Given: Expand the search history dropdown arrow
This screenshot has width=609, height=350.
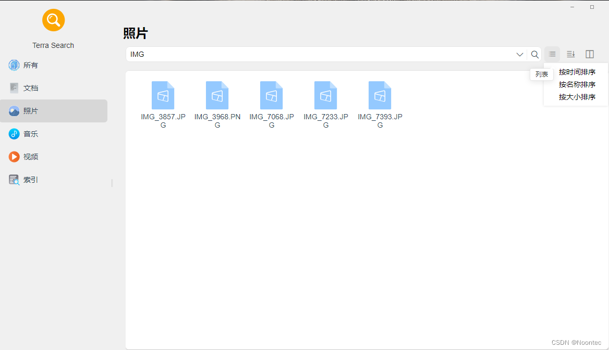Looking at the screenshot, I should pos(520,54).
